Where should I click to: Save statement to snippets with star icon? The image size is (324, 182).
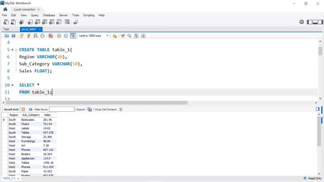click(x=114, y=36)
